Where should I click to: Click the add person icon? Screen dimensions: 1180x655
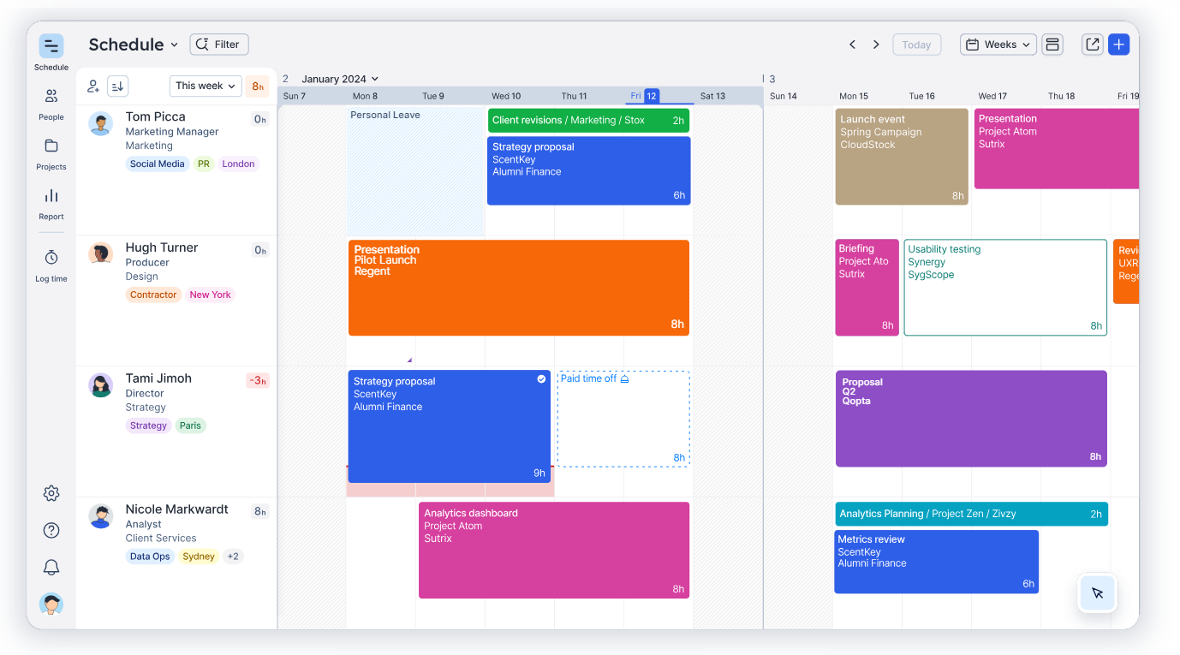(x=93, y=86)
